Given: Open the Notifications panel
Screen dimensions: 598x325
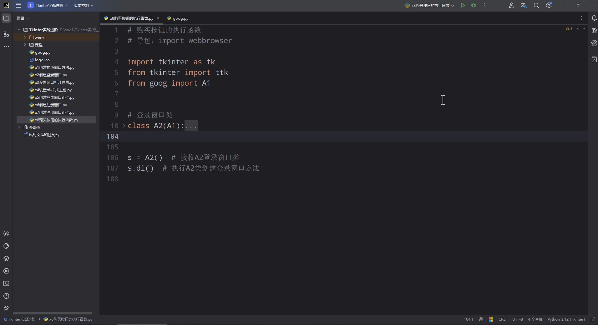Looking at the screenshot, I should (594, 18).
